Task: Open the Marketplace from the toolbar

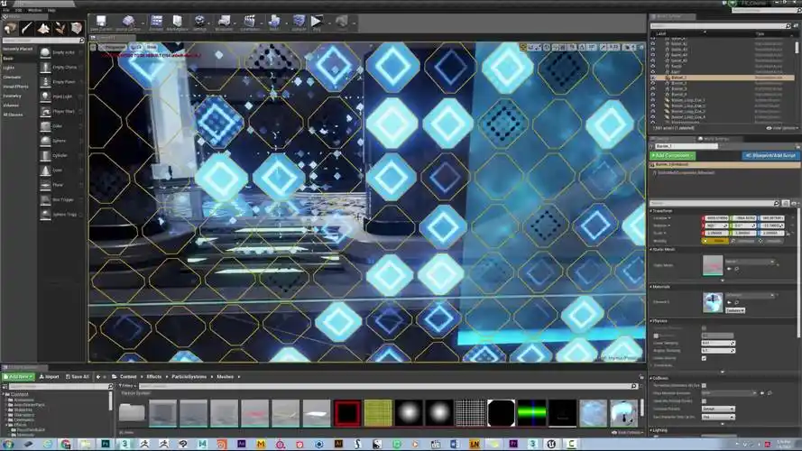Action: pos(179,22)
